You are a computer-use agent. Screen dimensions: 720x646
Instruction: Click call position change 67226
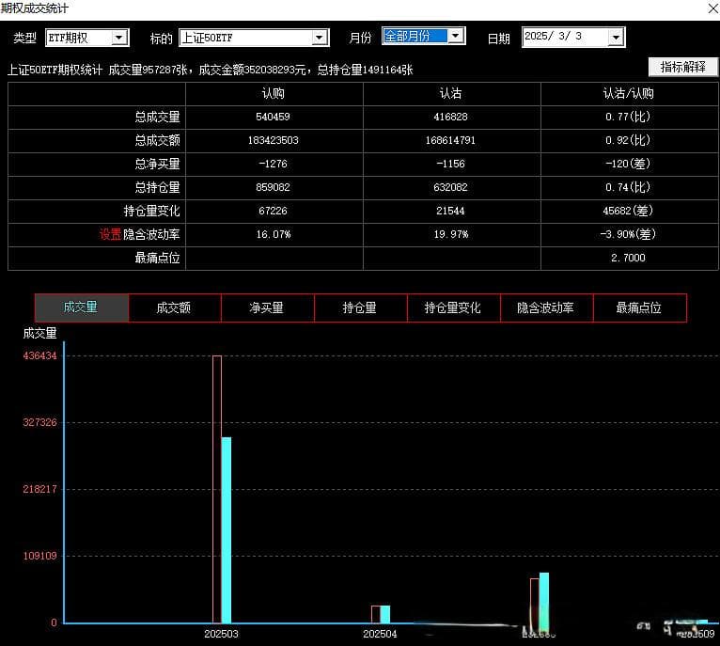pyautogui.click(x=274, y=211)
